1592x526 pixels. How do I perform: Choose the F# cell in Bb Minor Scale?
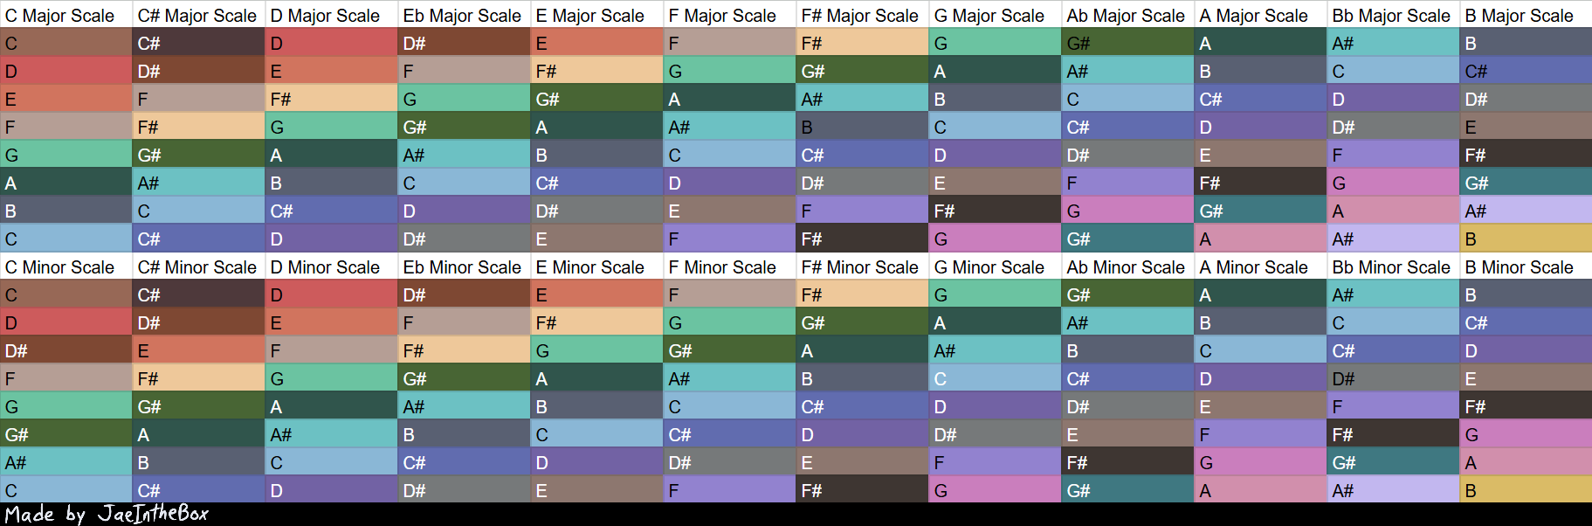[1393, 434]
